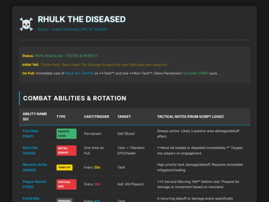Screen dimensions: 269x202
Task: Click the COMBAT ABILITIES & ROTATION heading
Action: point(75,98)
